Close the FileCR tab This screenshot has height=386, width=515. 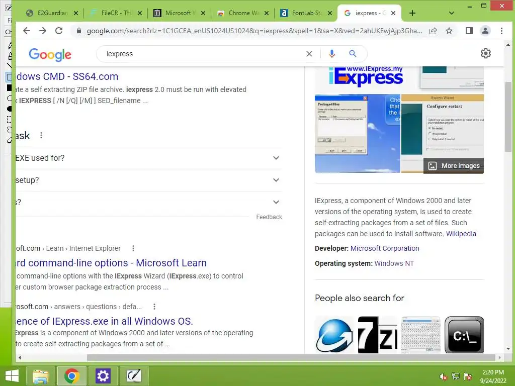pyautogui.click(x=140, y=13)
